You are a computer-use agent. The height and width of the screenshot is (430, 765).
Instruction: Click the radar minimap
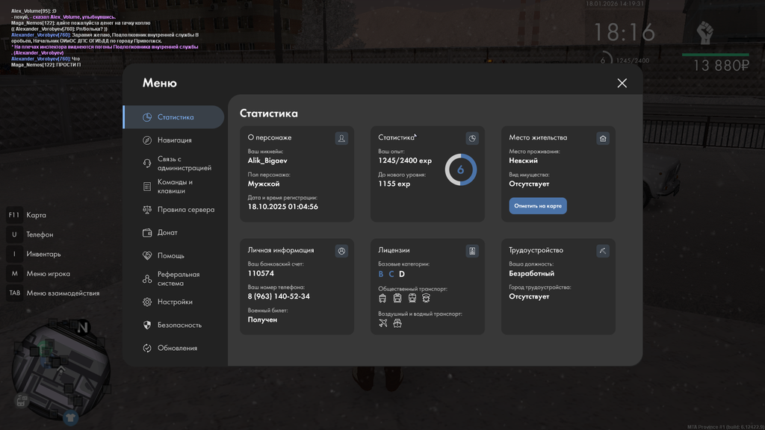[x=61, y=370]
